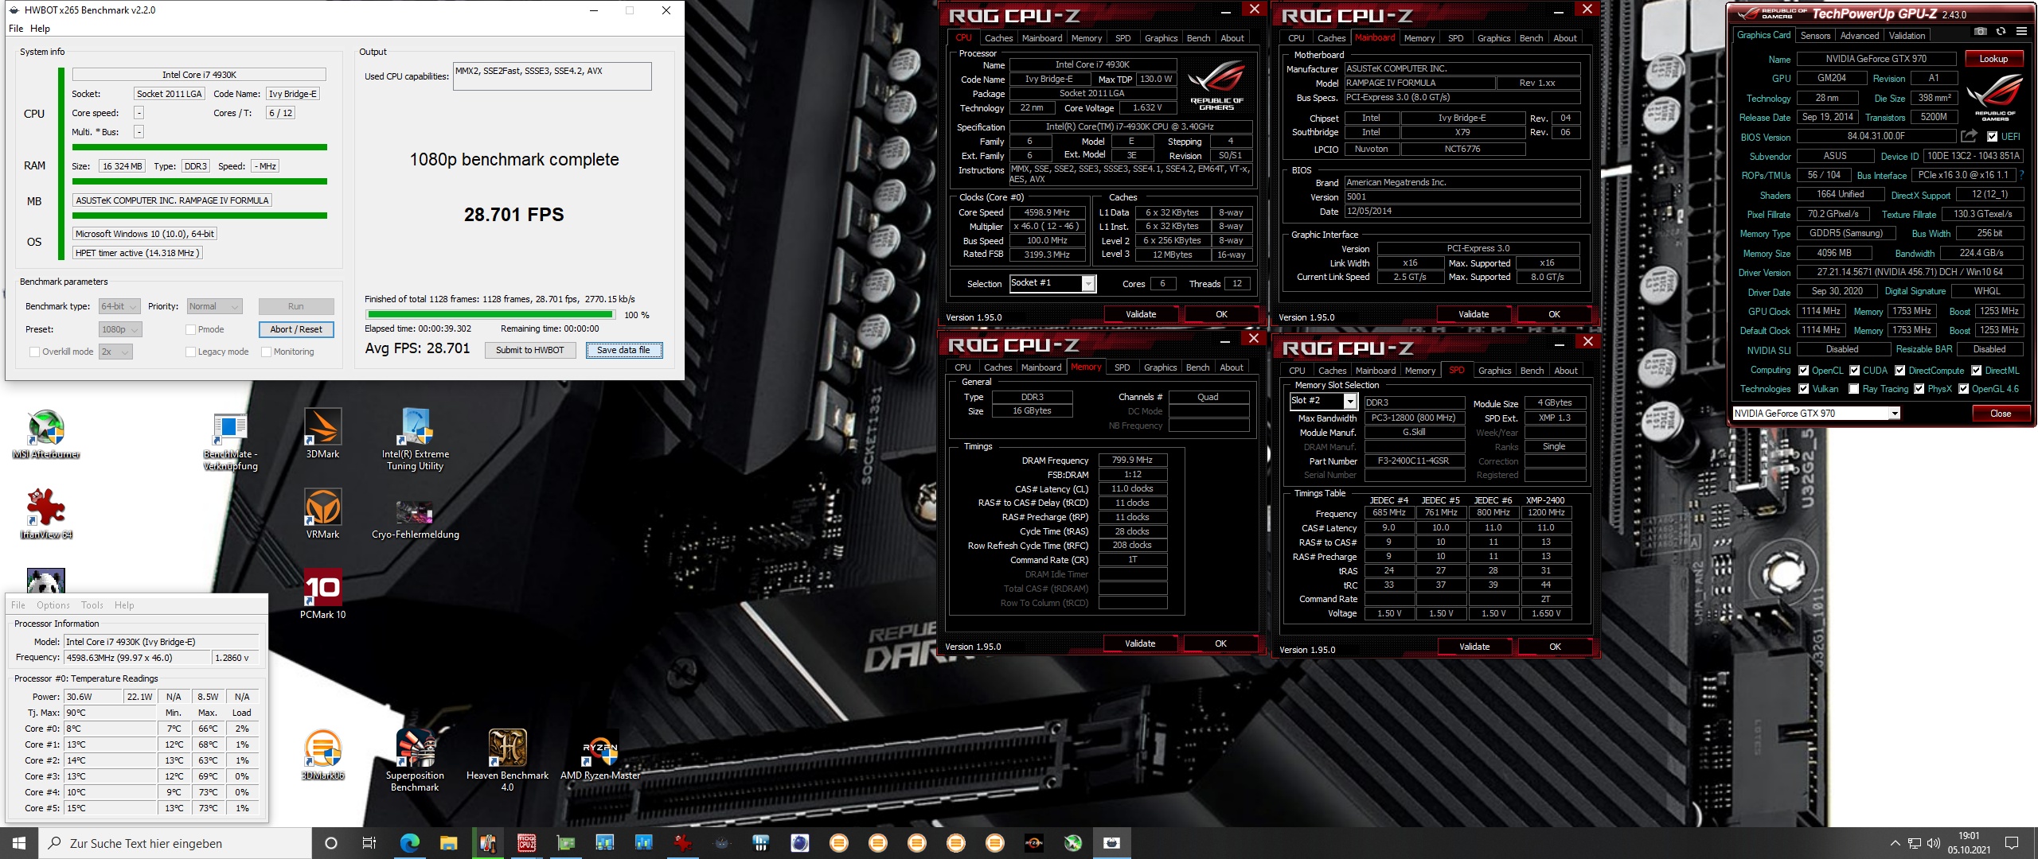Open the IrfanView 64 desktop icon
This screenshot has width=2038, height=859.
[46, 515]
